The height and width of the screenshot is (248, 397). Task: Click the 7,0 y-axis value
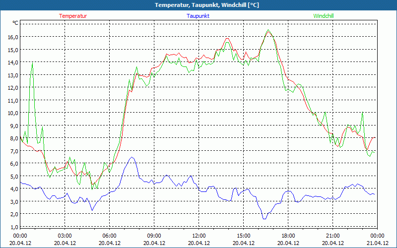[x=14, y=151]
